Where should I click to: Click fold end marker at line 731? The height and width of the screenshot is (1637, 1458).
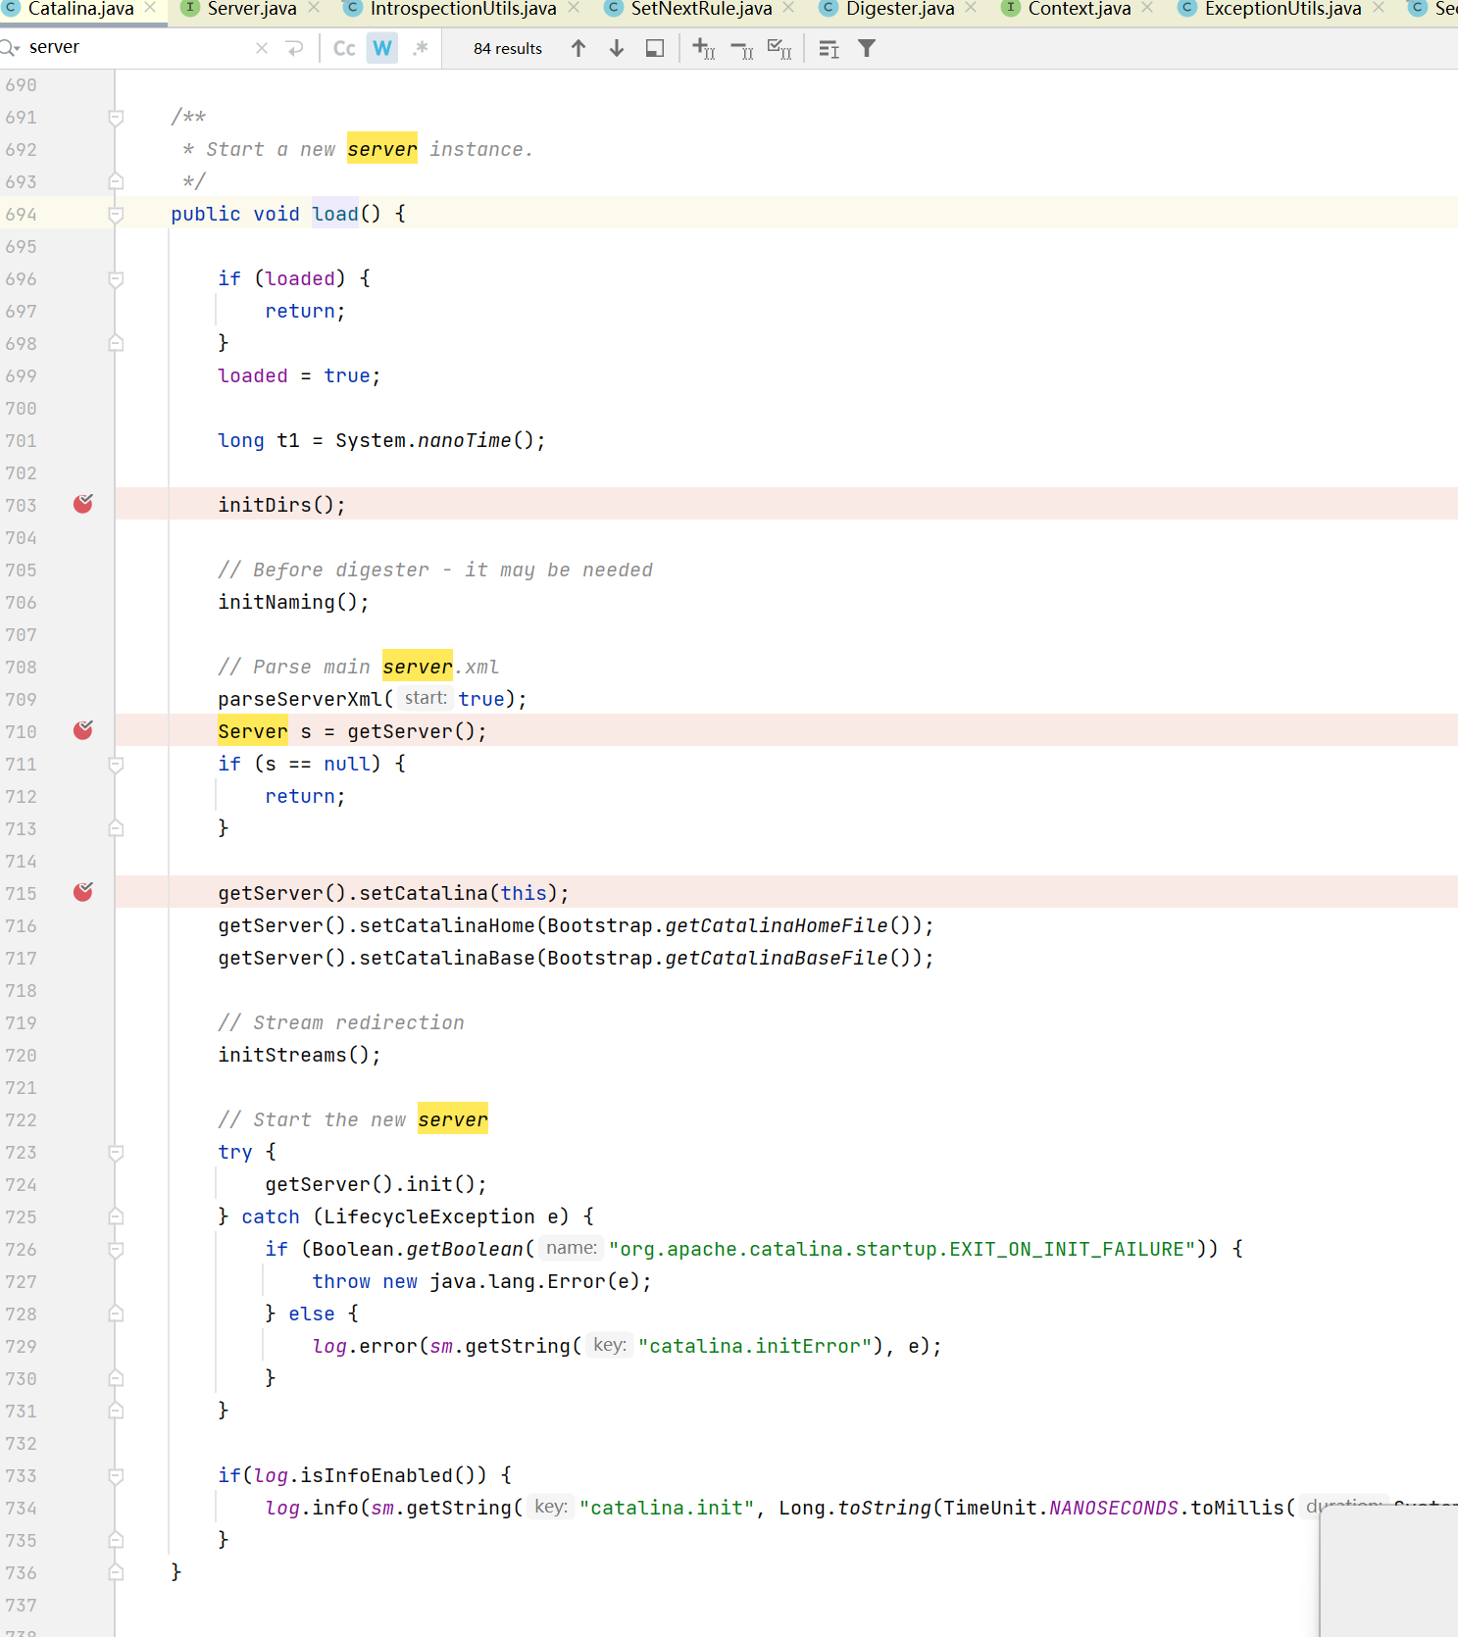(116, 1411)
